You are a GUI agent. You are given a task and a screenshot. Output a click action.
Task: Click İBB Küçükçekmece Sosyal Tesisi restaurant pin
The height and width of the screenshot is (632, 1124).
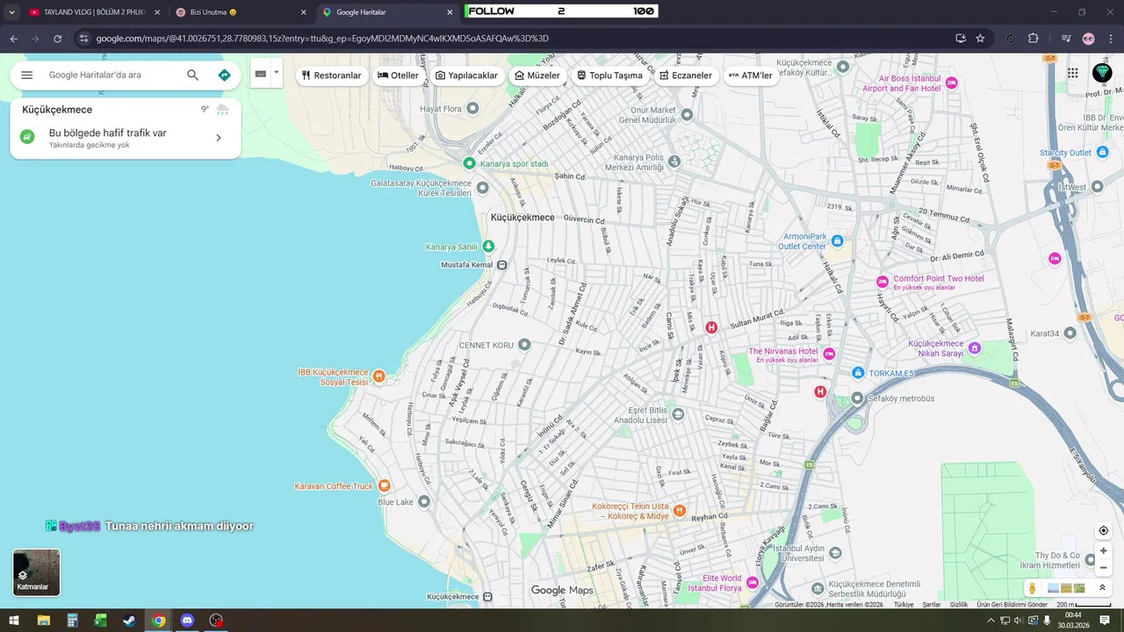379,377
